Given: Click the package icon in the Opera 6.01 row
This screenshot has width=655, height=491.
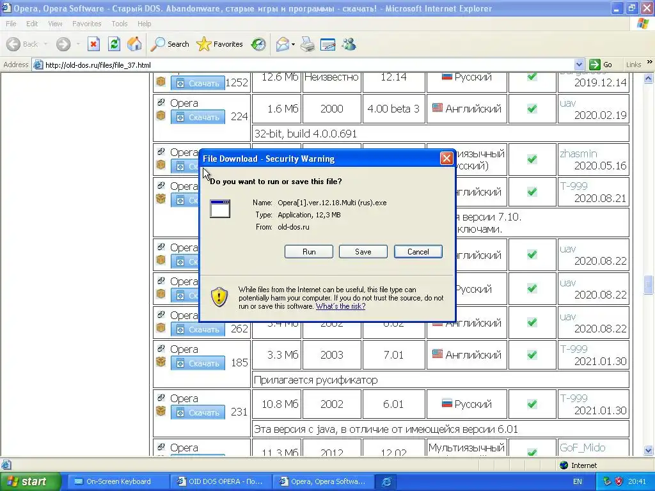Looking at the screenshot, I should click(x=161, y=411).
